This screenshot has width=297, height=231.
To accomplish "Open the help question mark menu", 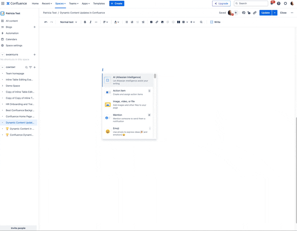I will 278,3.
